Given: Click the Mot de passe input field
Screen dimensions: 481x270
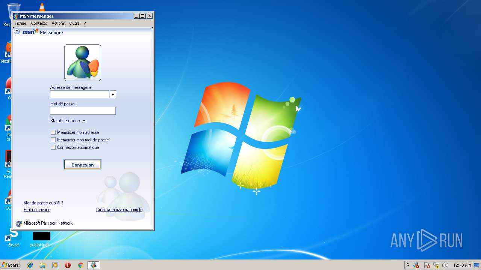Looking at the screenshot, I should coord(83,111).
